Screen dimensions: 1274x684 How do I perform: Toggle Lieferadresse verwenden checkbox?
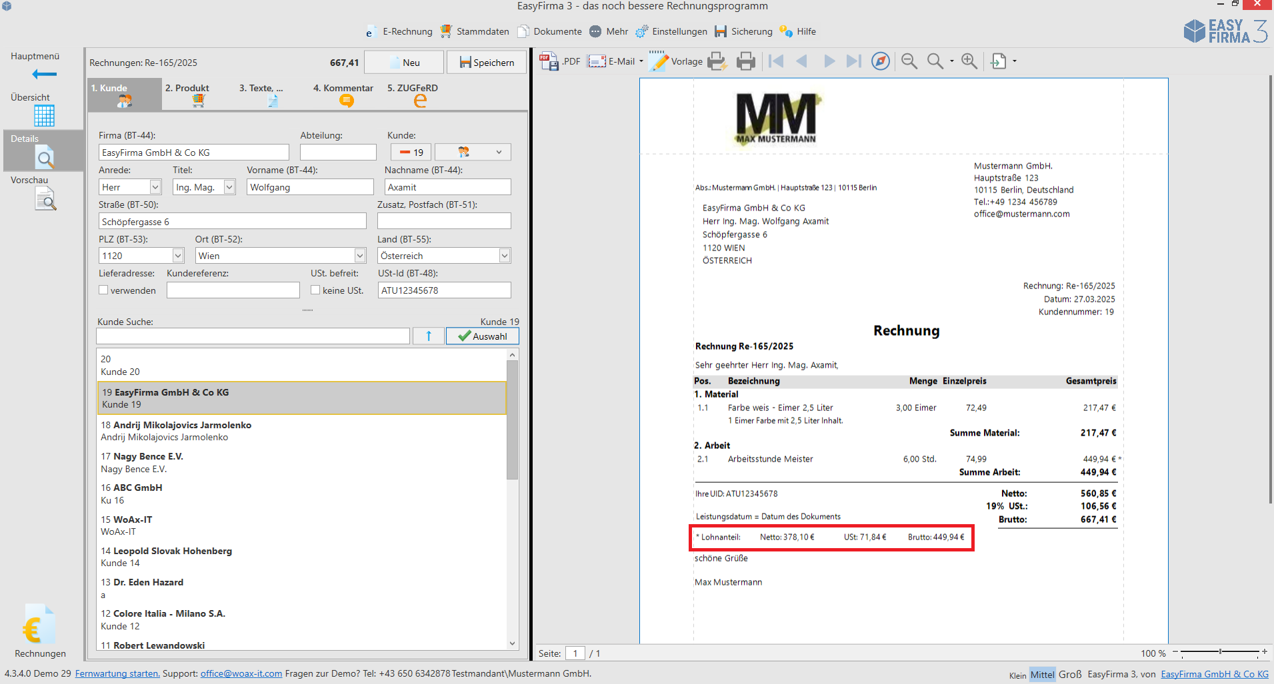pyautogui.click(x=103, y=290)
